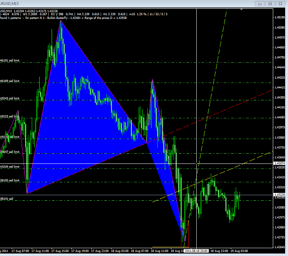Click the 1.44750 price scale value

coord(280,58)
